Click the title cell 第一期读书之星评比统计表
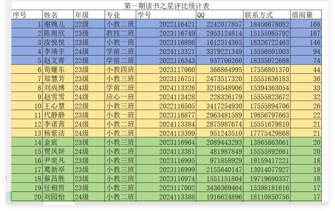Viewport: 335px width, 211px height. pos(167,6)
